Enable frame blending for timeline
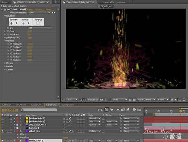The height and width of the screenshot is (142, 188). [123, 110]
